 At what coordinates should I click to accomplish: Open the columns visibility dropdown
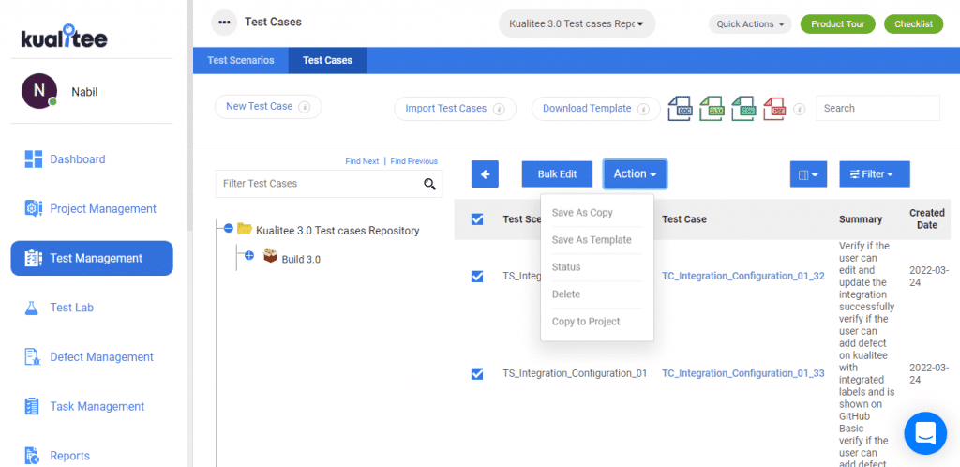809,174
